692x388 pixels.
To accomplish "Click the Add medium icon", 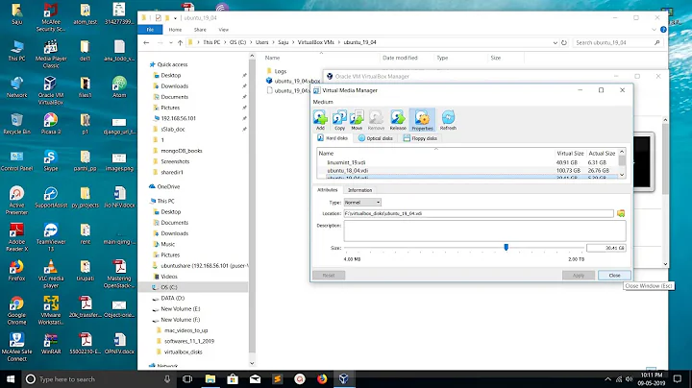I will coord(320,120).
